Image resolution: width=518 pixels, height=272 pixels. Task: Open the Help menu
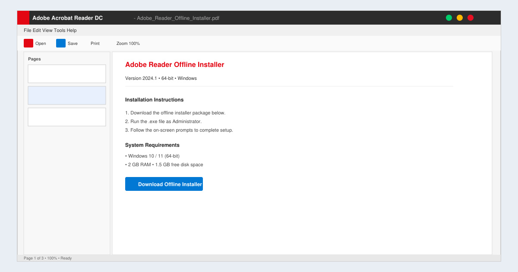(x=72, y=31)
